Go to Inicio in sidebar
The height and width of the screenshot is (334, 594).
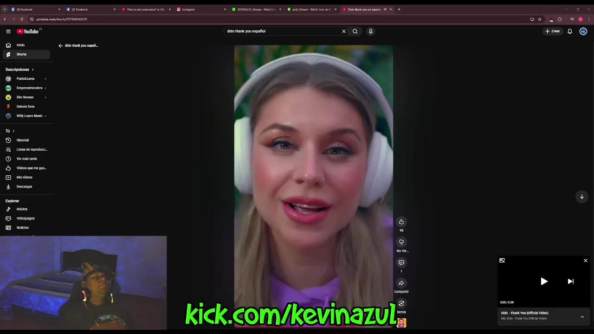[26, 45]
